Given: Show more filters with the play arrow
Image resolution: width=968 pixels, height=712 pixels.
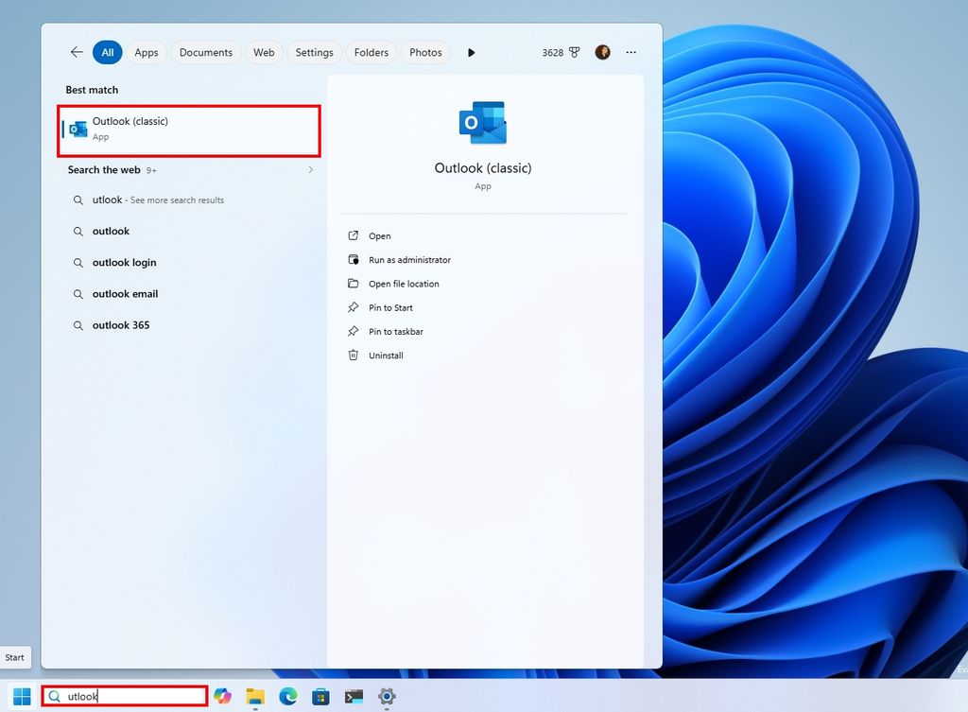Looking at the screenshot, I should coord(471,53).
